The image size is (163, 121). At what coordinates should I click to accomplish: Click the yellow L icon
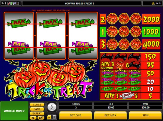coord(17,4)
